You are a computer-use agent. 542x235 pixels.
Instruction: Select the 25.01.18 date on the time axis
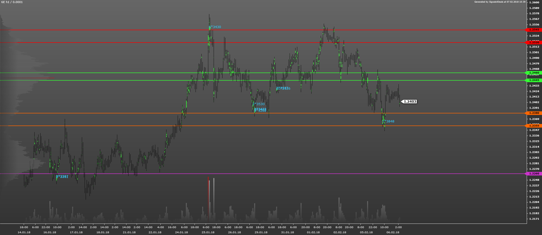[208, 232]
